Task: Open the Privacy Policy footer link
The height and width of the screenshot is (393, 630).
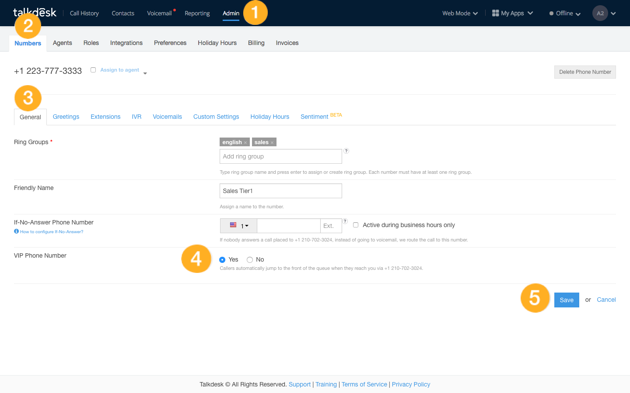Action: point(411,384)
